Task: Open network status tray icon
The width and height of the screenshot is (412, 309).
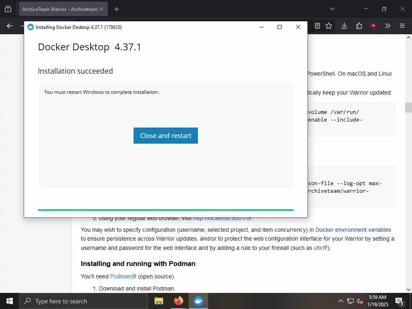Action: tap(350, 301)
